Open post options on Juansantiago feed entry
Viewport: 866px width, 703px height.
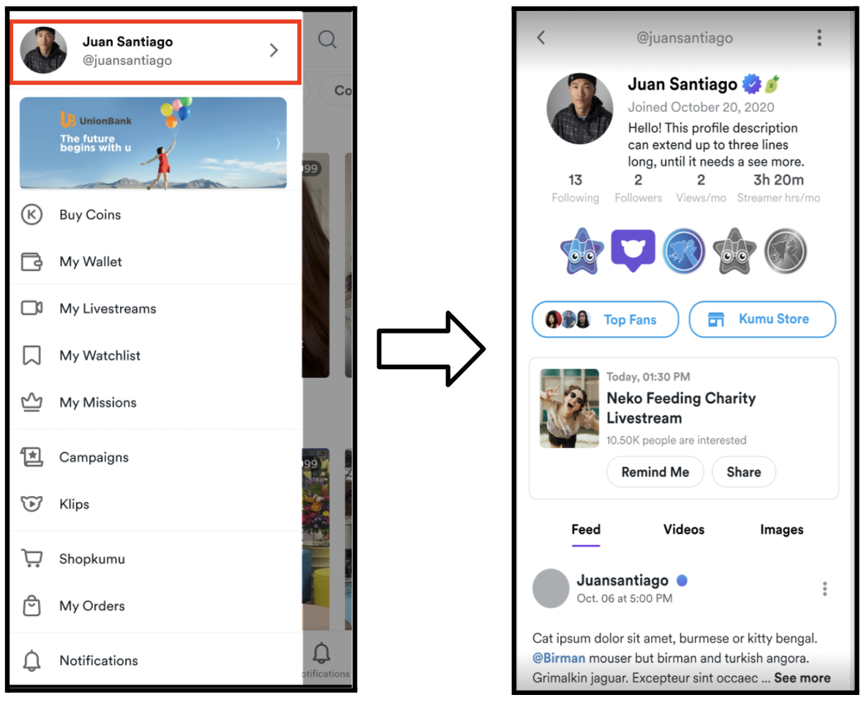(824, 589)
